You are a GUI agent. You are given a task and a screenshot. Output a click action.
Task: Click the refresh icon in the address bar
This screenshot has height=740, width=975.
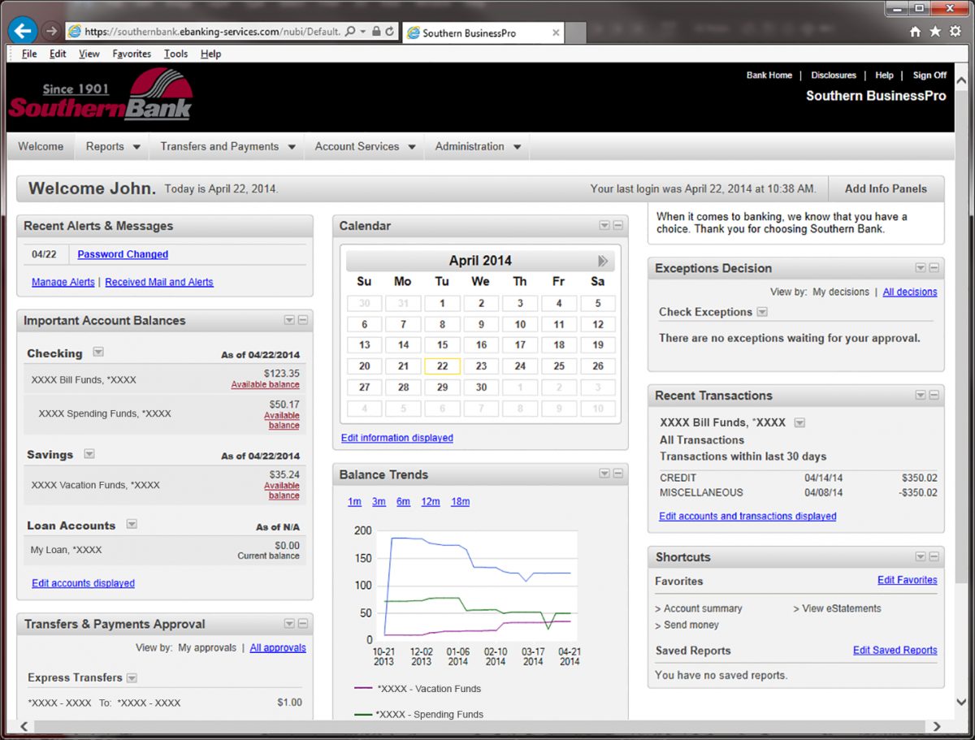(x=390, y=32)
